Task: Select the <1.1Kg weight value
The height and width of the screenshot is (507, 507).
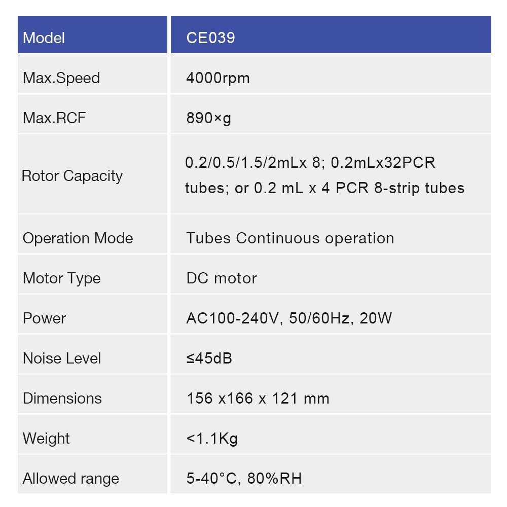Action: [212, 439]
